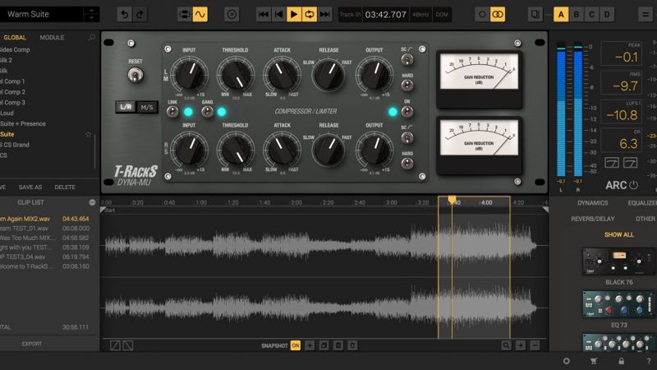Select the yellow waveform view icon
Screen dimensions: 657x370
200,15
